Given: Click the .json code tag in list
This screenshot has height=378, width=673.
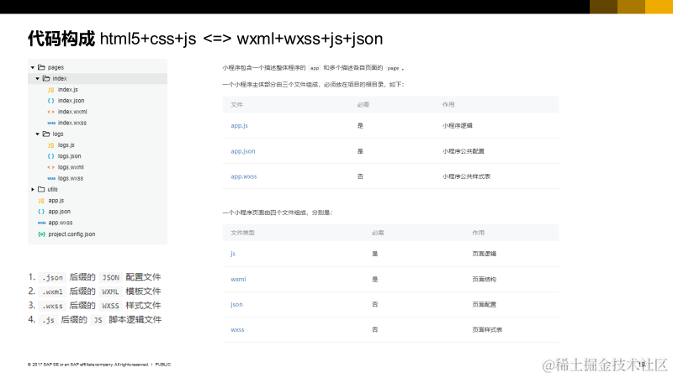Looking at the screenshot, I should (52, 278).
